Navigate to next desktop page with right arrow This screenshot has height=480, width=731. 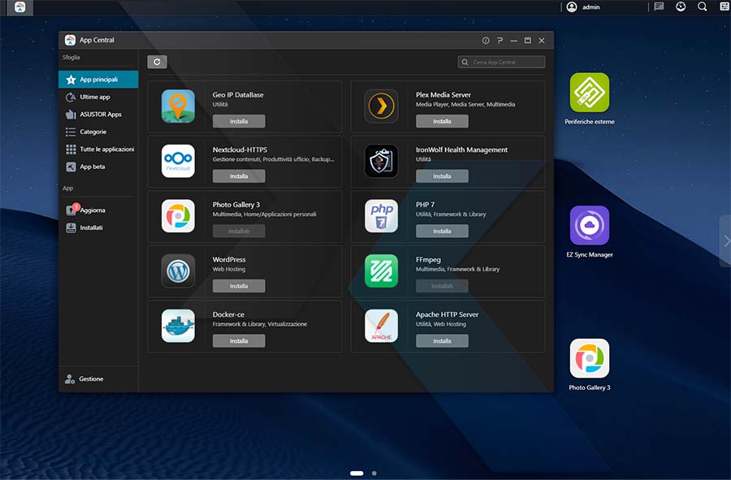727,240
